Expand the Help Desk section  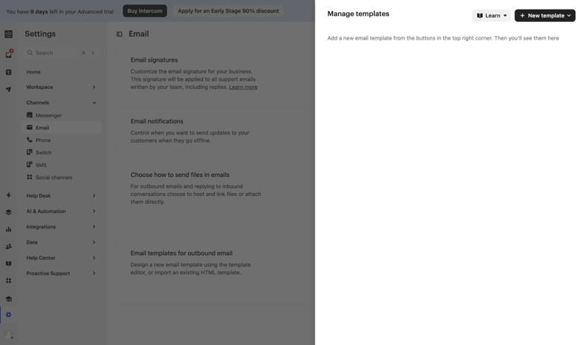click(94, 196)
